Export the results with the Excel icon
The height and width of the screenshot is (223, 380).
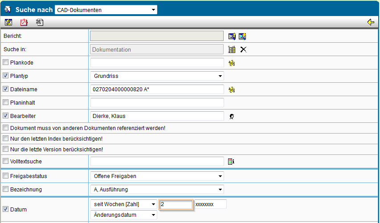(40, 22)
